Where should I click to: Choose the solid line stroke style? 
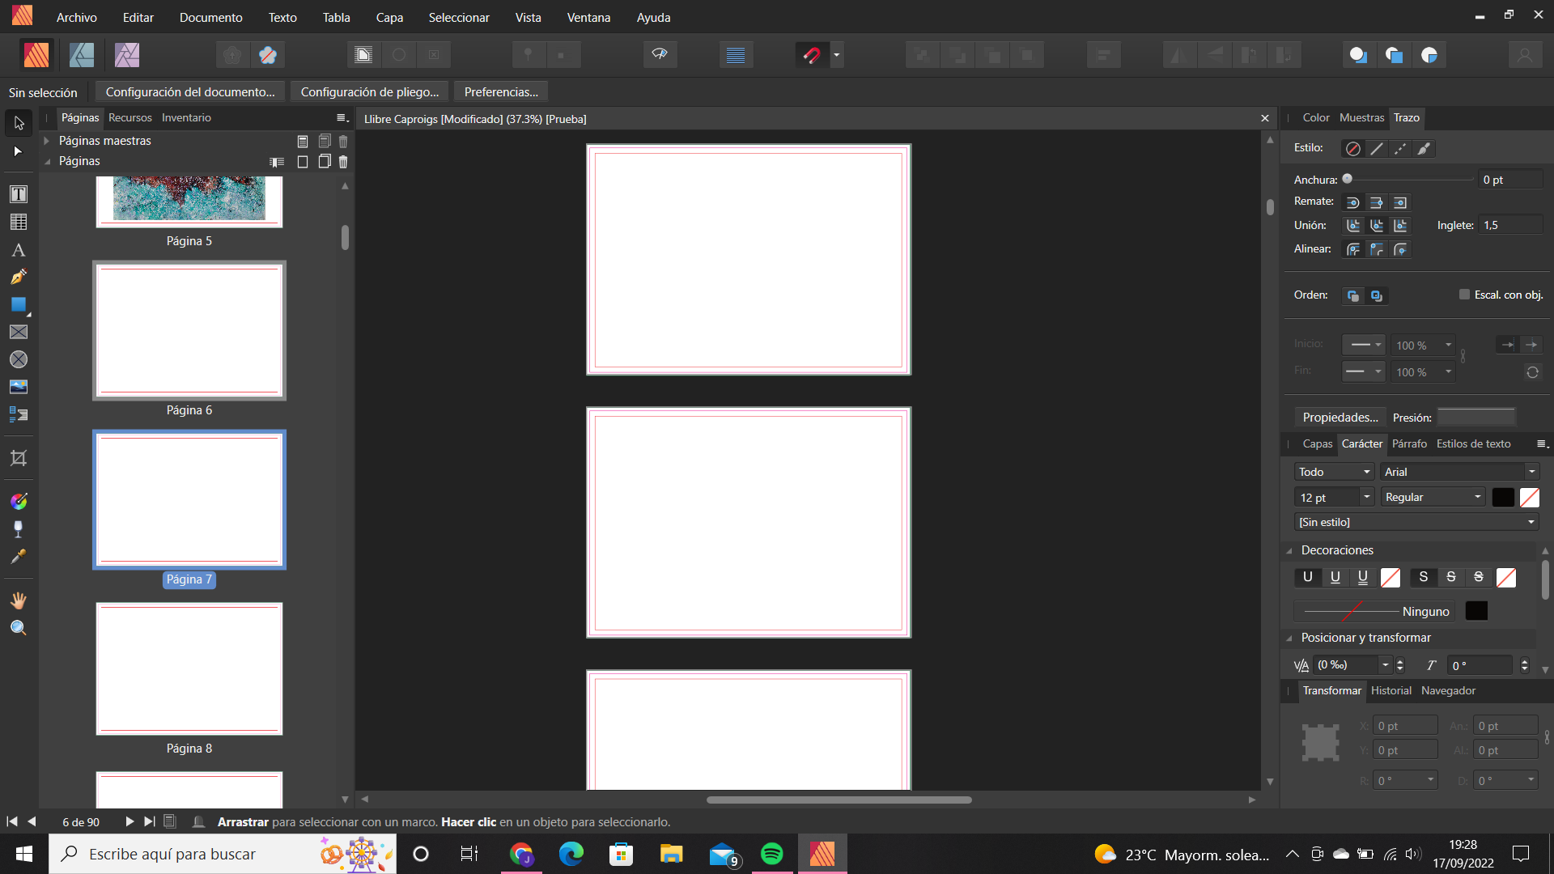point(1377,149)
